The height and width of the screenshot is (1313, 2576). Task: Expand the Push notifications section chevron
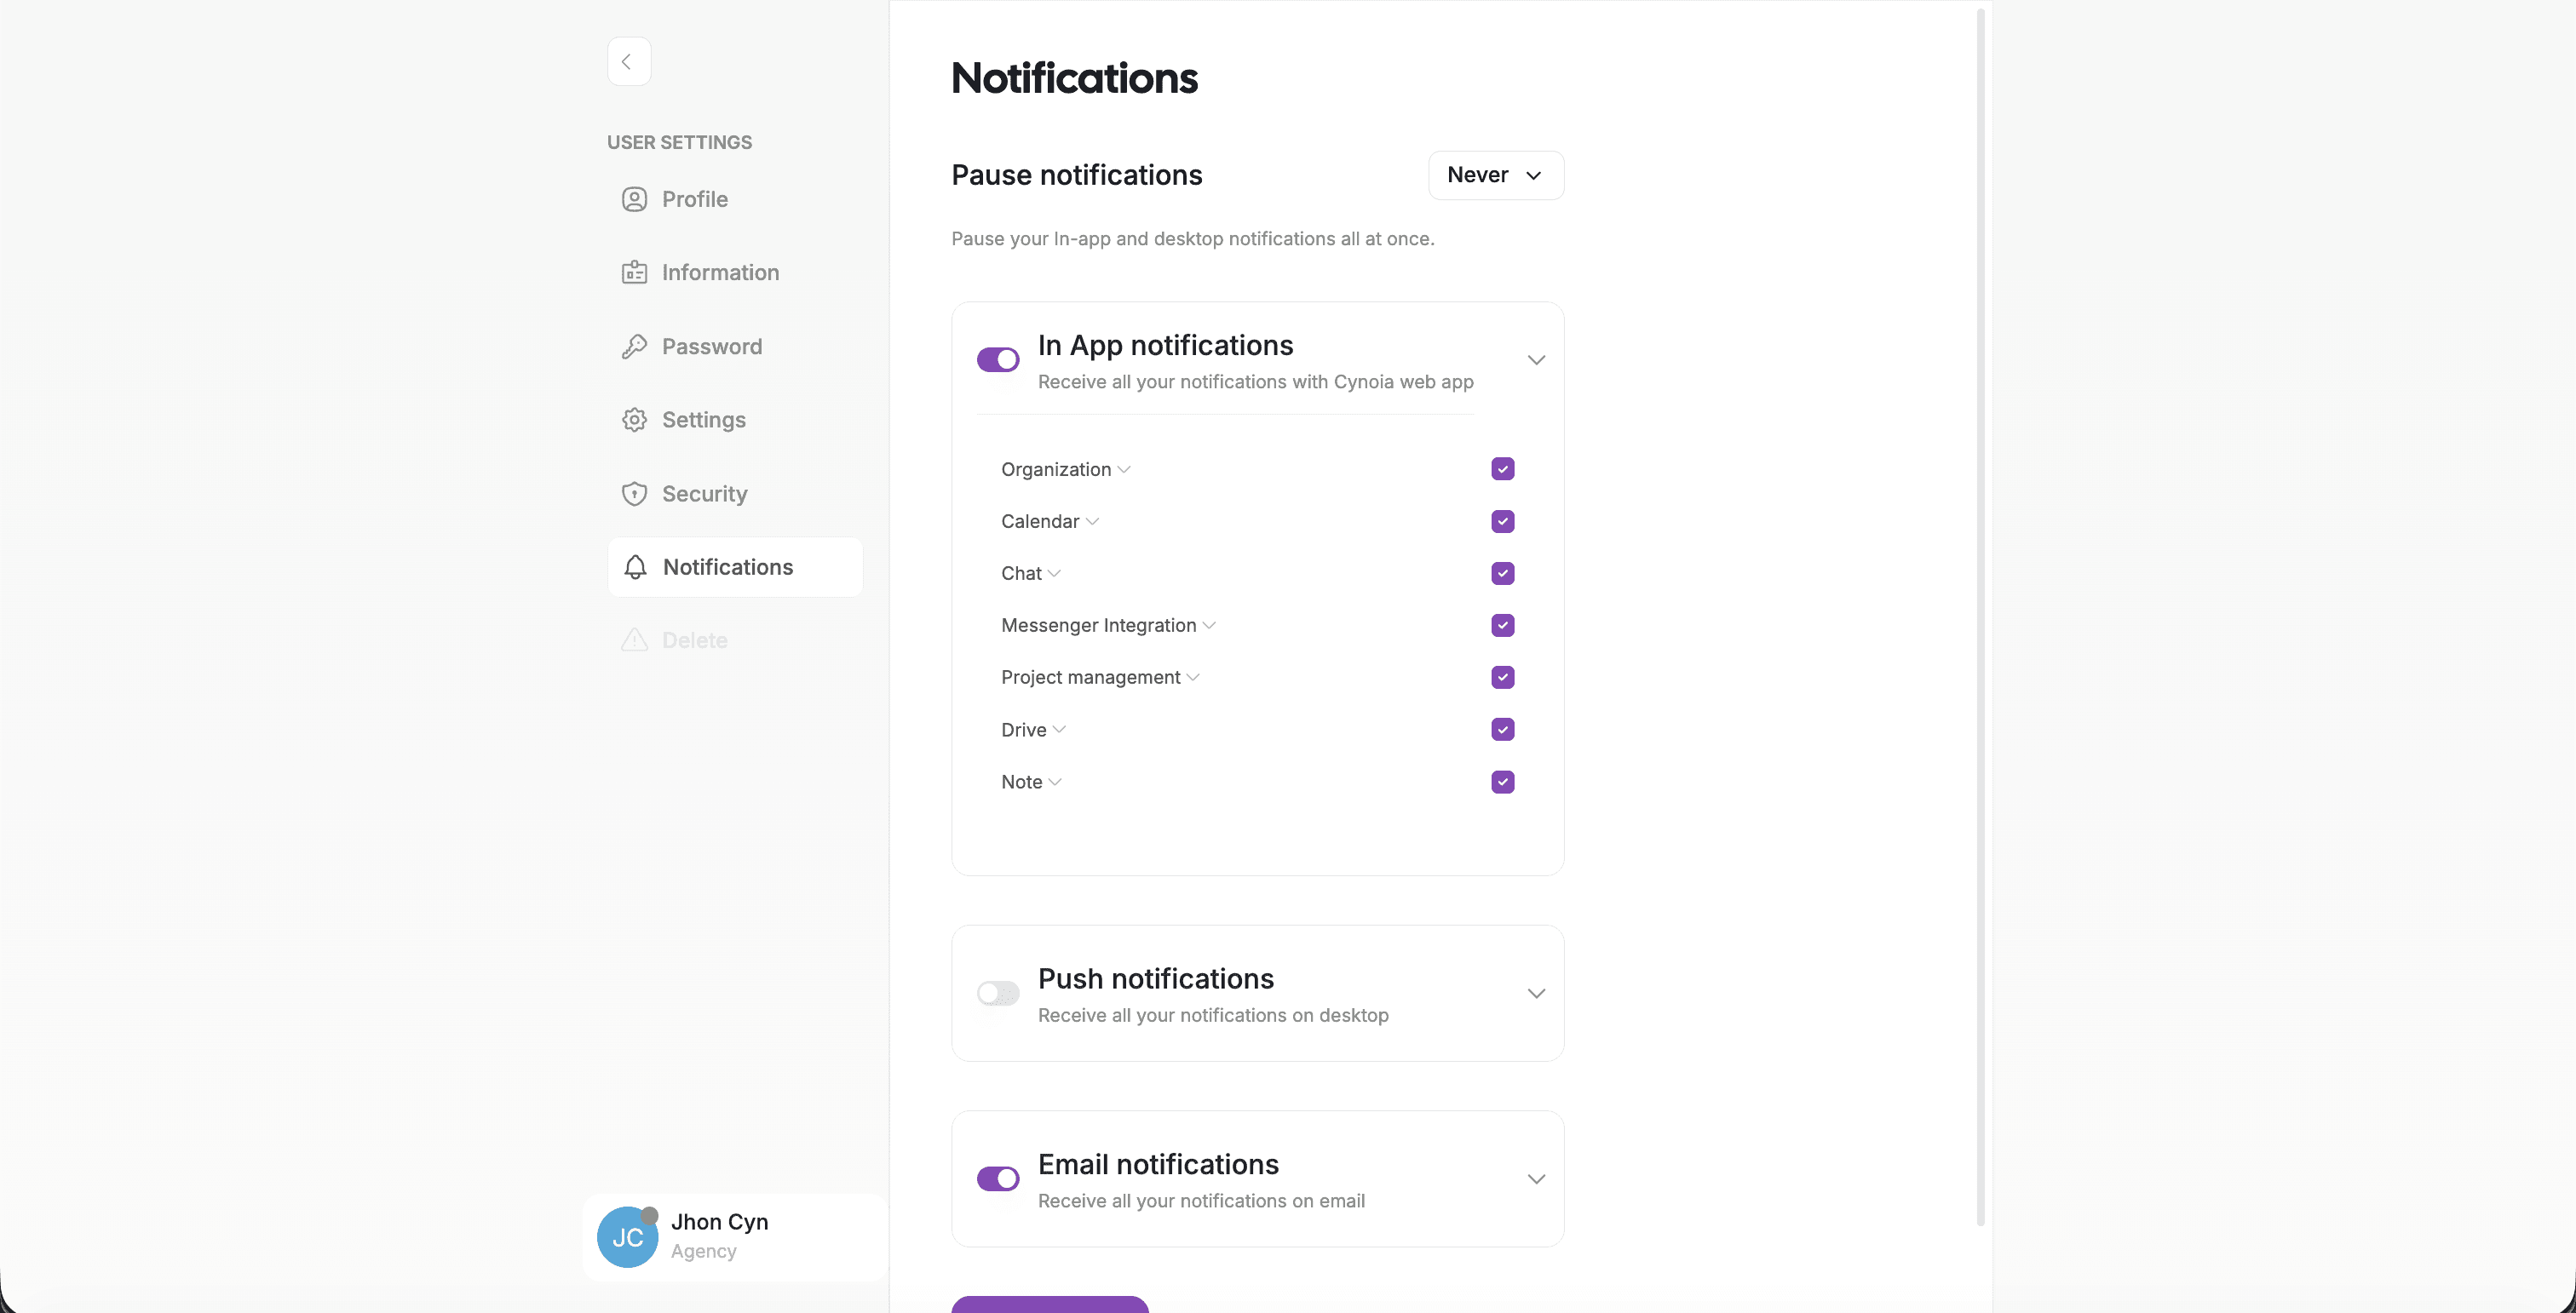point(1536,993)
